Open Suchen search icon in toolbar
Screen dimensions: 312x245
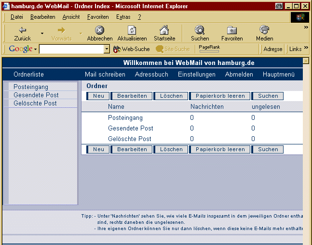point(200,30)
